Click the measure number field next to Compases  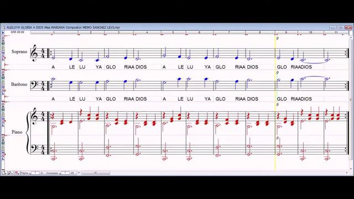[65, 173]
